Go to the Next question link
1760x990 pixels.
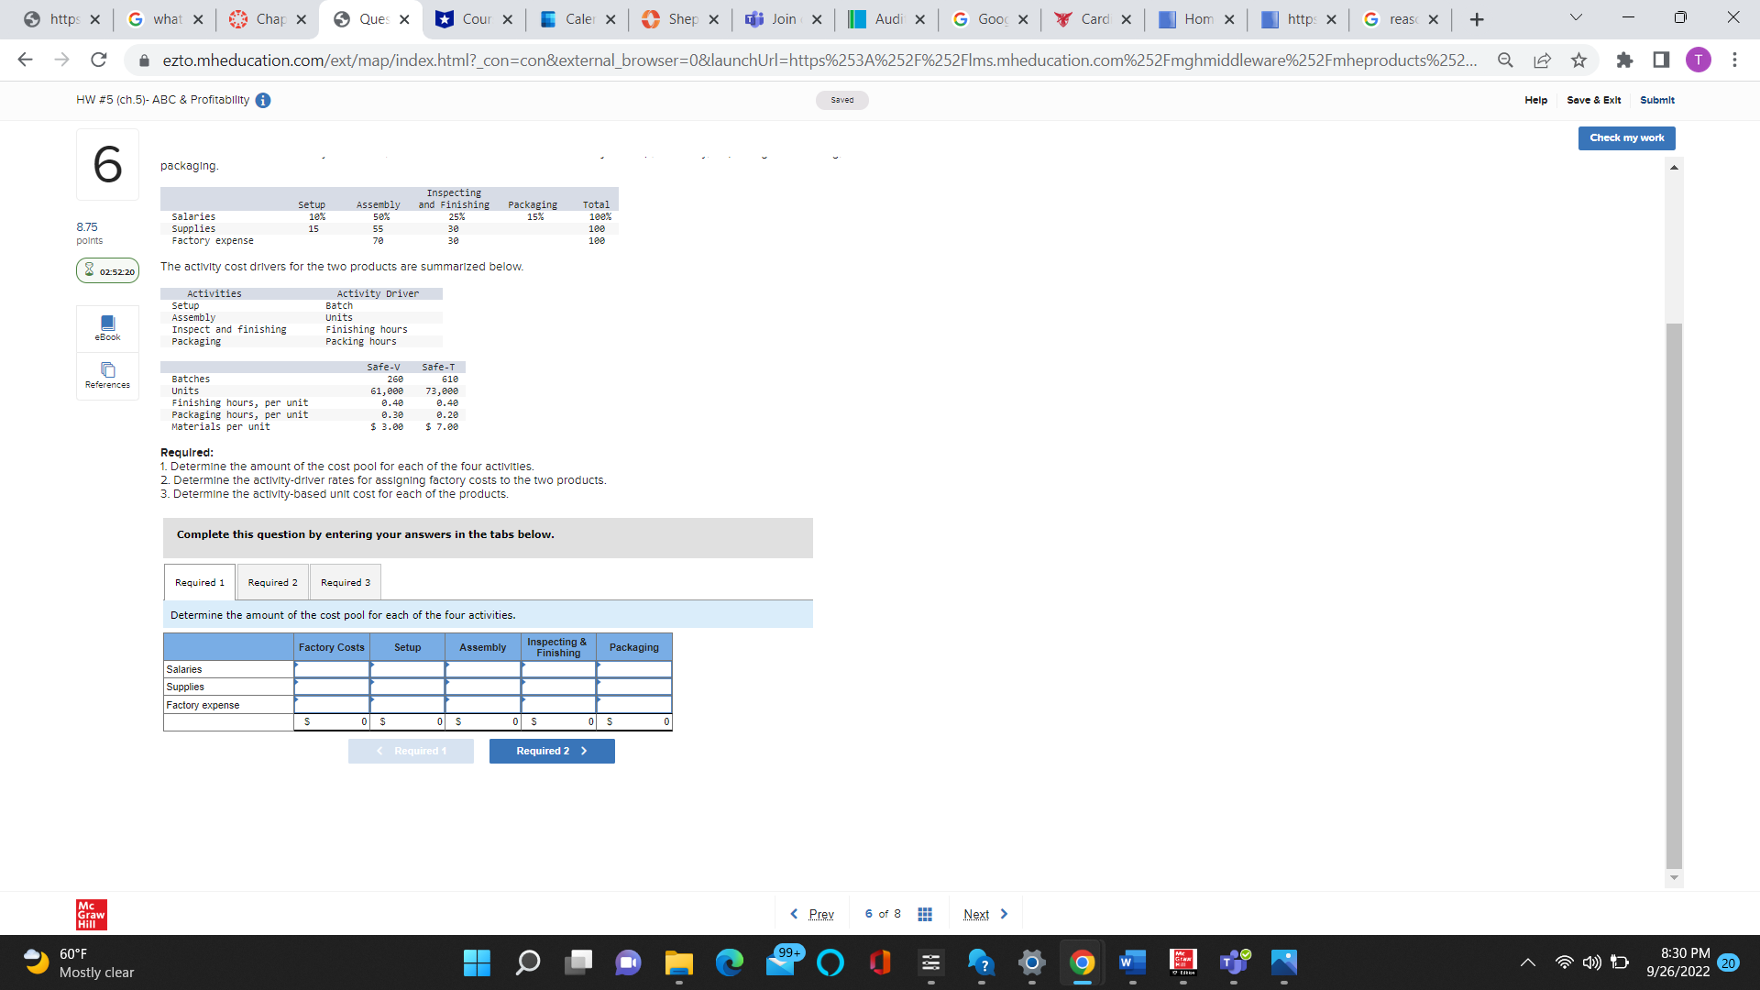click(x=976, y=915)
